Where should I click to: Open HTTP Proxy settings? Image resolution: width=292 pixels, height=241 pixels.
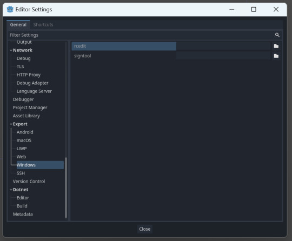(x=29, y=75)
